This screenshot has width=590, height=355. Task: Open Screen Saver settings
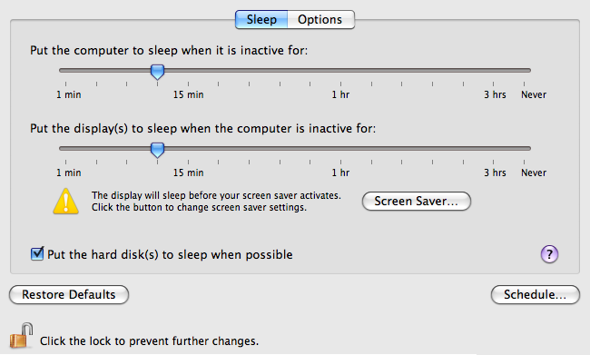416,201
